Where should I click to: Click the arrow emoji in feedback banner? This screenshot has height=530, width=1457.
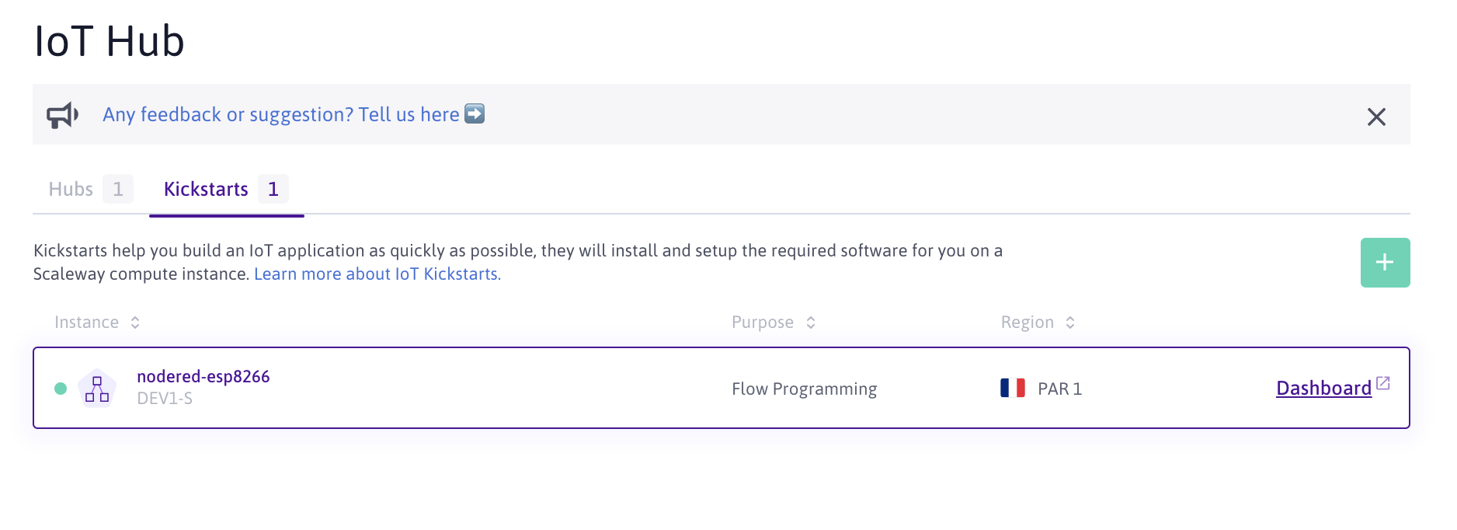click(x=475, y=113)
